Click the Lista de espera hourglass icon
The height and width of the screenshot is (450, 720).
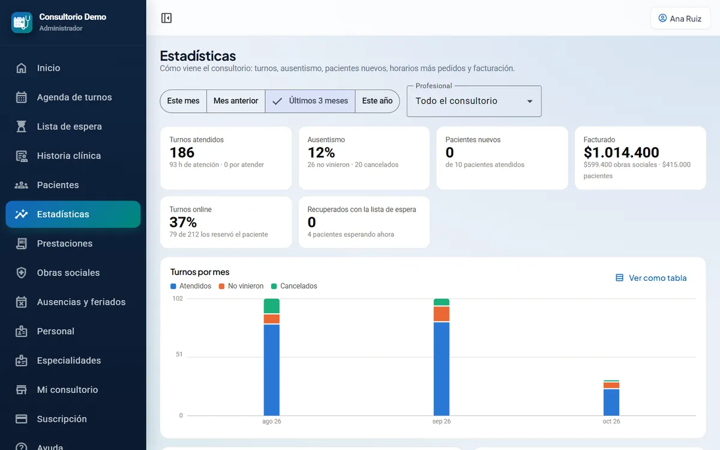[x=22, y=127]
